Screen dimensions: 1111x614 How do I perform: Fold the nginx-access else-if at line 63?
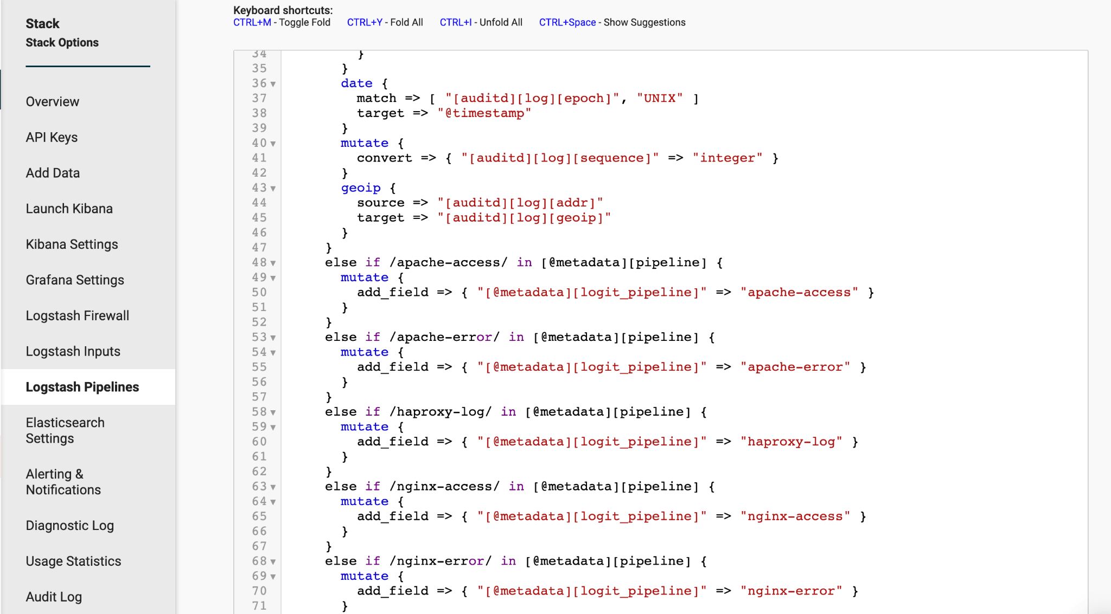pos(273,487)
